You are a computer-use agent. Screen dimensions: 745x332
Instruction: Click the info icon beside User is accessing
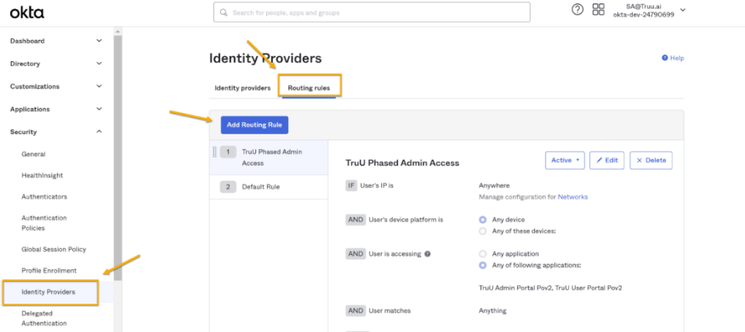click(x=428, y=254)
